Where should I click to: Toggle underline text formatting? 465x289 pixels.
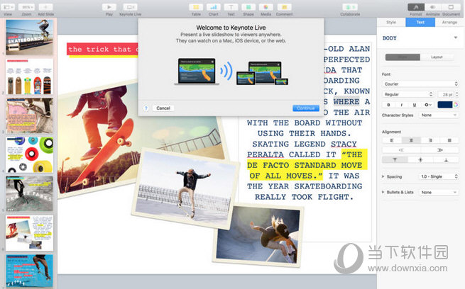point(414,105)
